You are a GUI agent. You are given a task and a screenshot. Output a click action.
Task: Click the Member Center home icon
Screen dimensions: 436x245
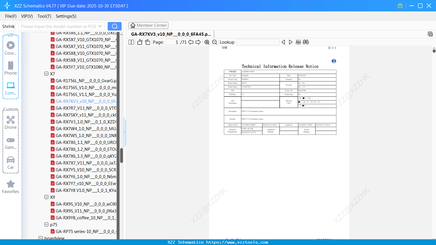tap(133, 25)
